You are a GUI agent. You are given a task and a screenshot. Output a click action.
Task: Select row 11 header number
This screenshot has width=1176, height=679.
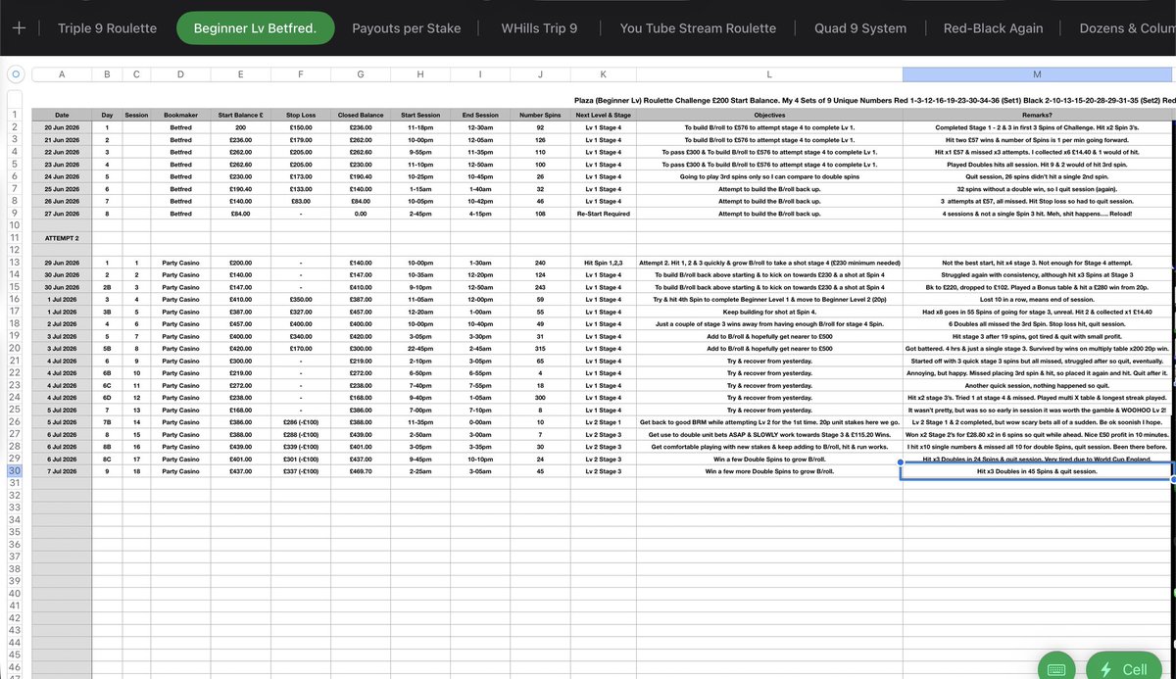[15, 237]
